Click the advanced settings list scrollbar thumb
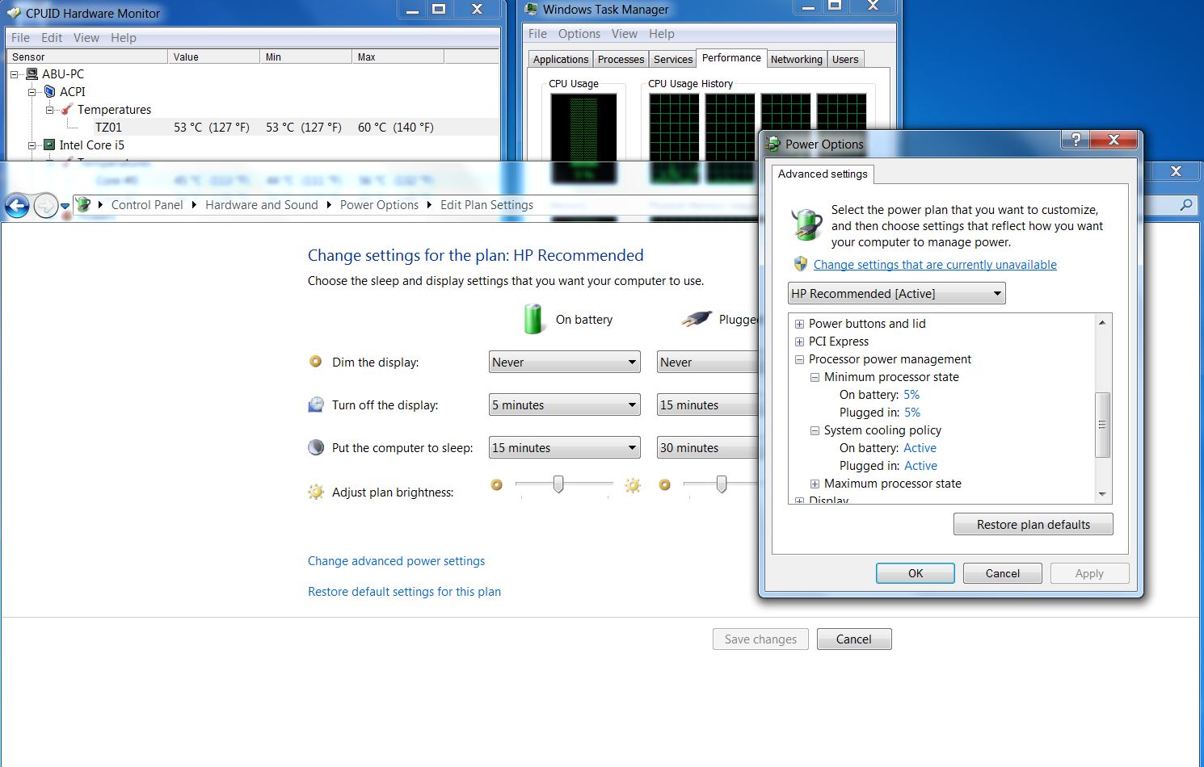Image resolution: width=1204 pixels, height=767 pixels. point(1102,425)
